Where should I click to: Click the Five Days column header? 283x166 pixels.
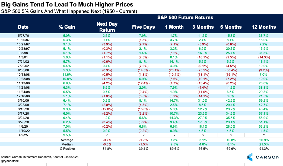(x=143, y=27)
